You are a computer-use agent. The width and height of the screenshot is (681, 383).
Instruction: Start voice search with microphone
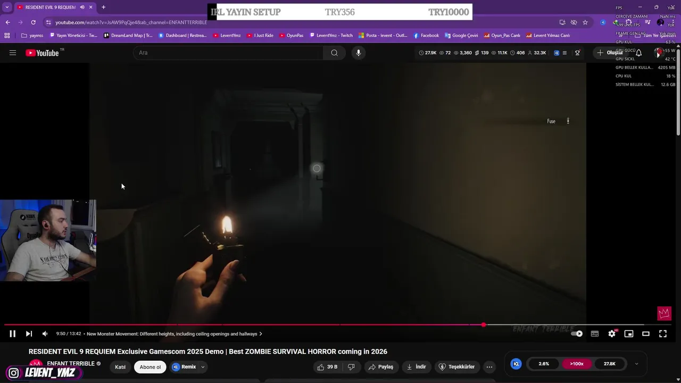click(359, 53)
